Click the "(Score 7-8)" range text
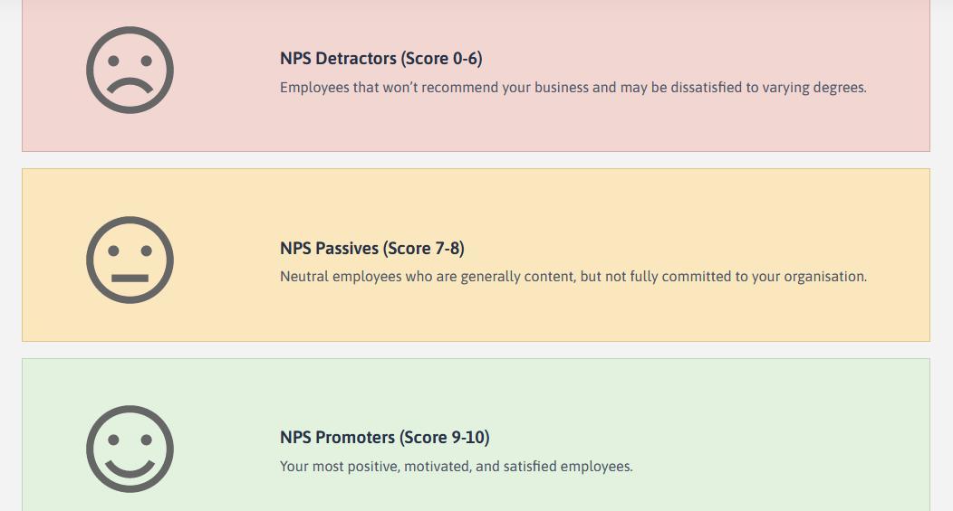 pos(424,248)
